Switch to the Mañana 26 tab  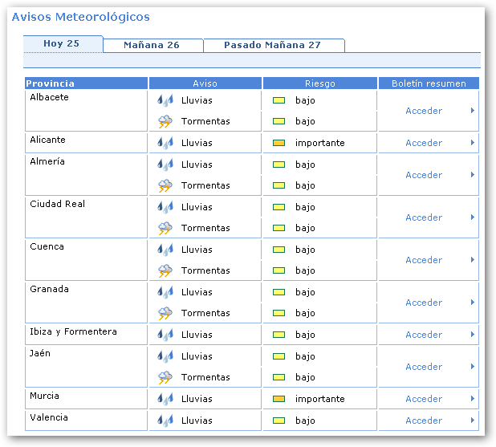coord(152,45)
